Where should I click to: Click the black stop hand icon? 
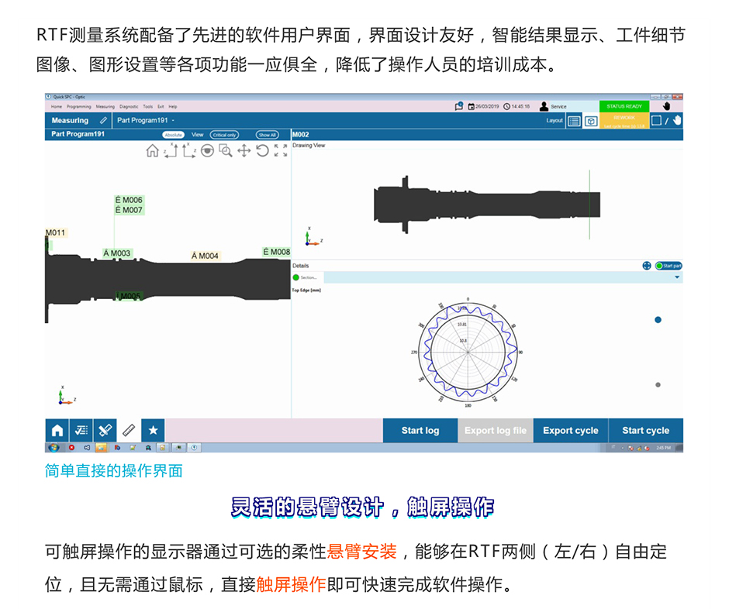[x=666, y=106]
